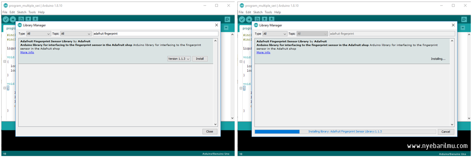This screenshot has width=473, height=158.
Task: Collapse second code fold marker in left editor
Action: pyautogui.click(x=5, y=88)
